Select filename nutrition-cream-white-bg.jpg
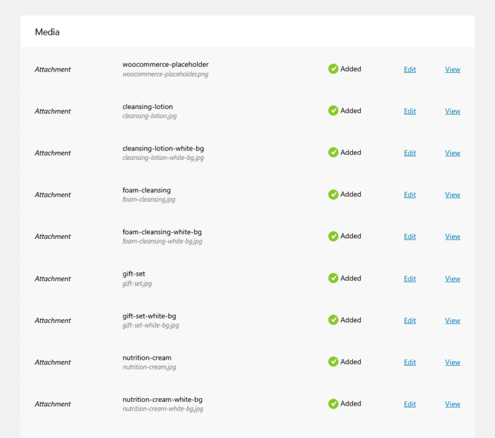Image resolution: width=495 pixels, height=438 pixels. [x=163, y=409]
